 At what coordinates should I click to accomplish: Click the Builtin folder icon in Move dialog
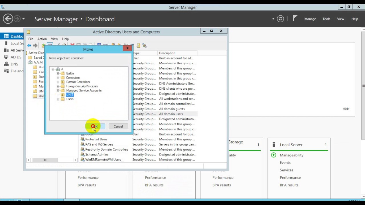[63, 73]
